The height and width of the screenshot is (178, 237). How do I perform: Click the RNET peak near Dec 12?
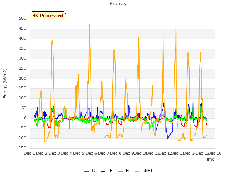[163, 35]
